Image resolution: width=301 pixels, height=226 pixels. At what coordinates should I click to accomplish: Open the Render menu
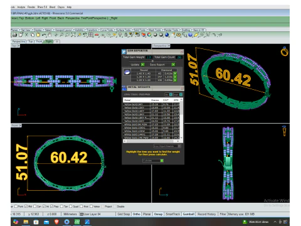[x=31, y=7]
